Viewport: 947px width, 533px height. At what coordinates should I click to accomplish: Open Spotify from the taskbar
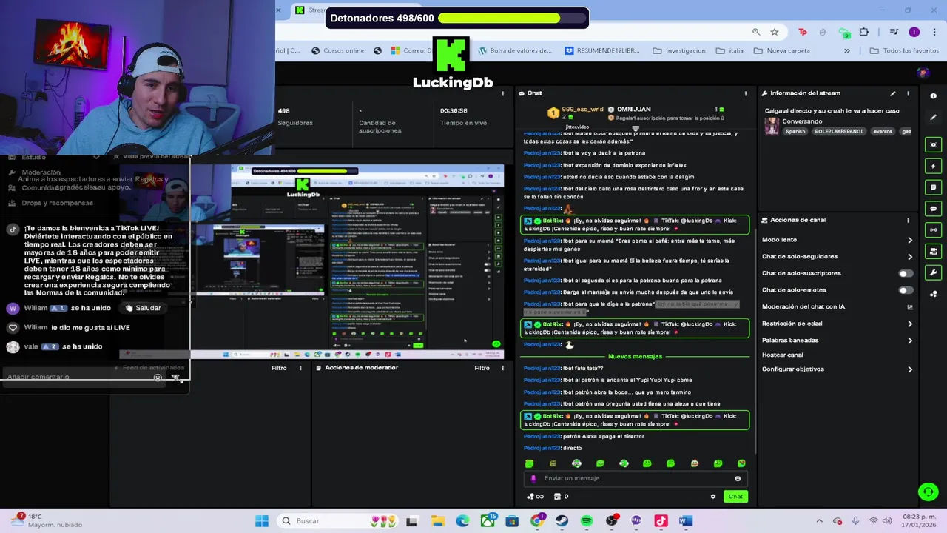click(587, 521)
